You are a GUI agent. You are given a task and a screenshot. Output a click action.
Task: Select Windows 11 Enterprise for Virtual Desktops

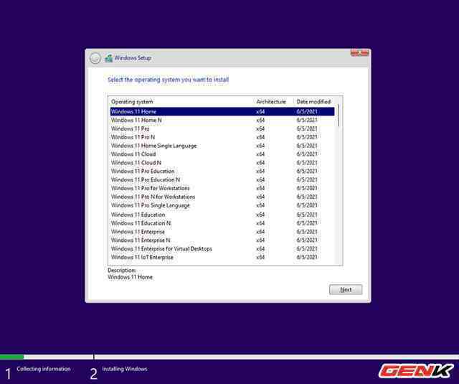[222, 248]
